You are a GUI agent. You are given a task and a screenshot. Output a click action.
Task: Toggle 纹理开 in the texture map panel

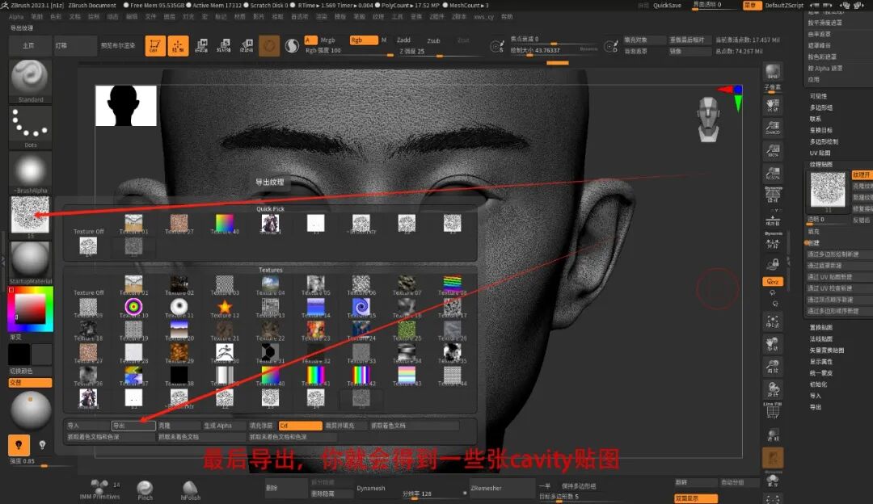pyautogui.click(x=862, y=175)
